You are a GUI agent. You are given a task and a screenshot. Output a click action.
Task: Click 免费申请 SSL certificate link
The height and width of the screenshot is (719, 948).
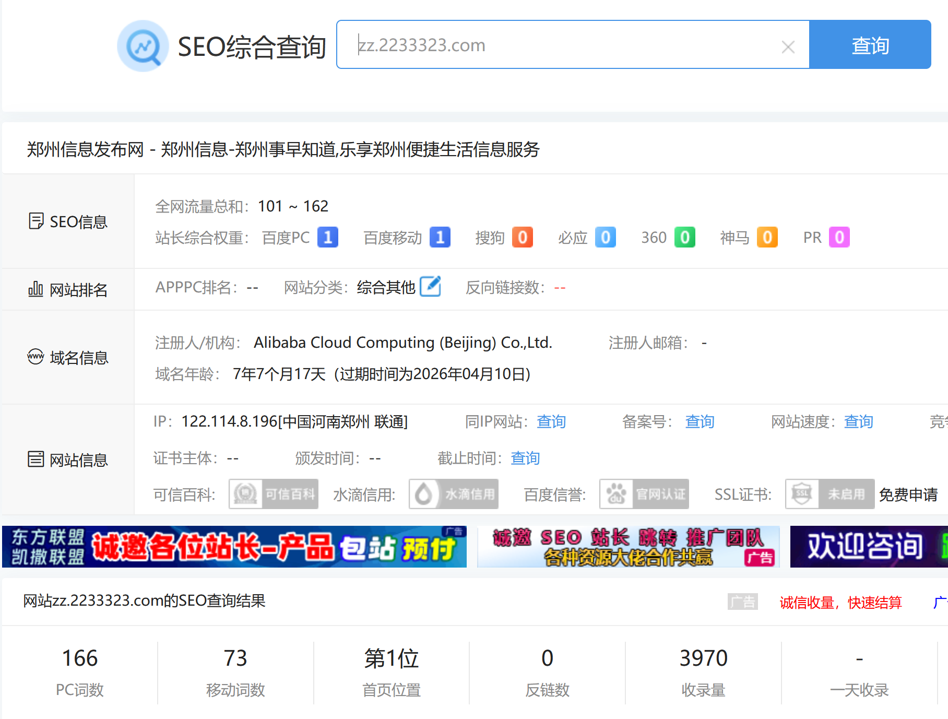(908, 494)
